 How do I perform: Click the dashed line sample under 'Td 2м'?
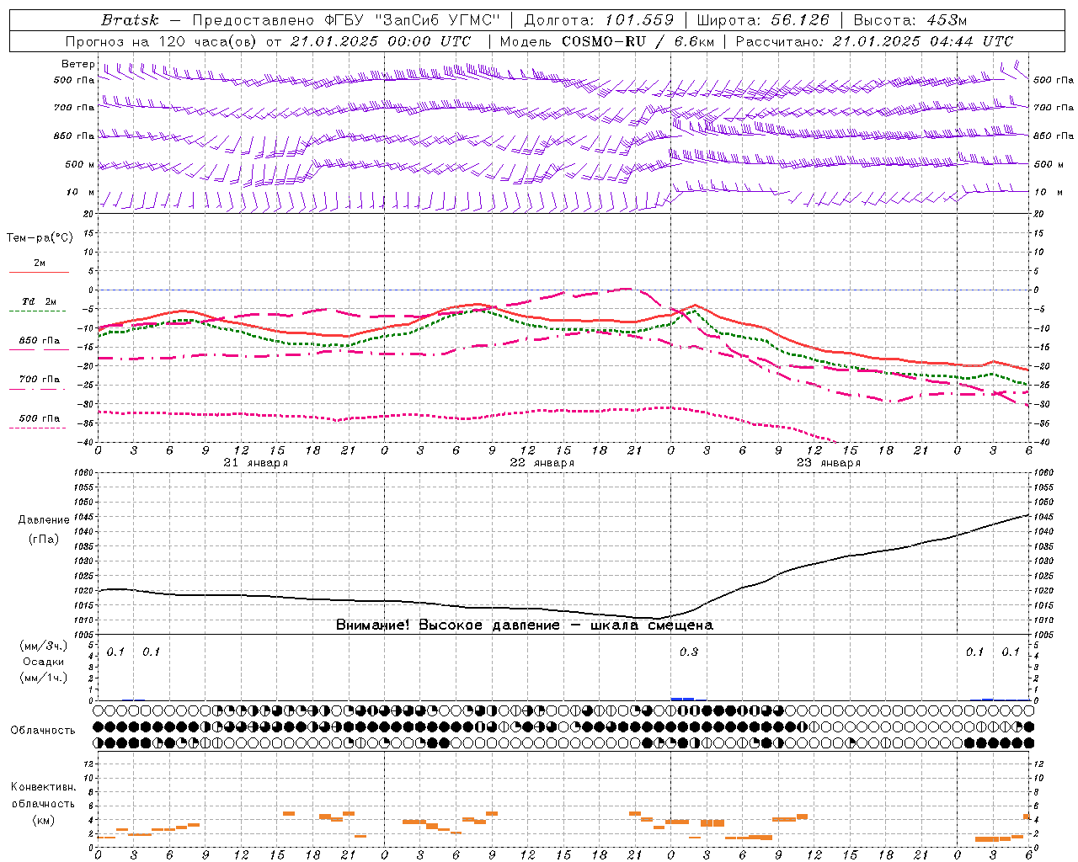39,311
